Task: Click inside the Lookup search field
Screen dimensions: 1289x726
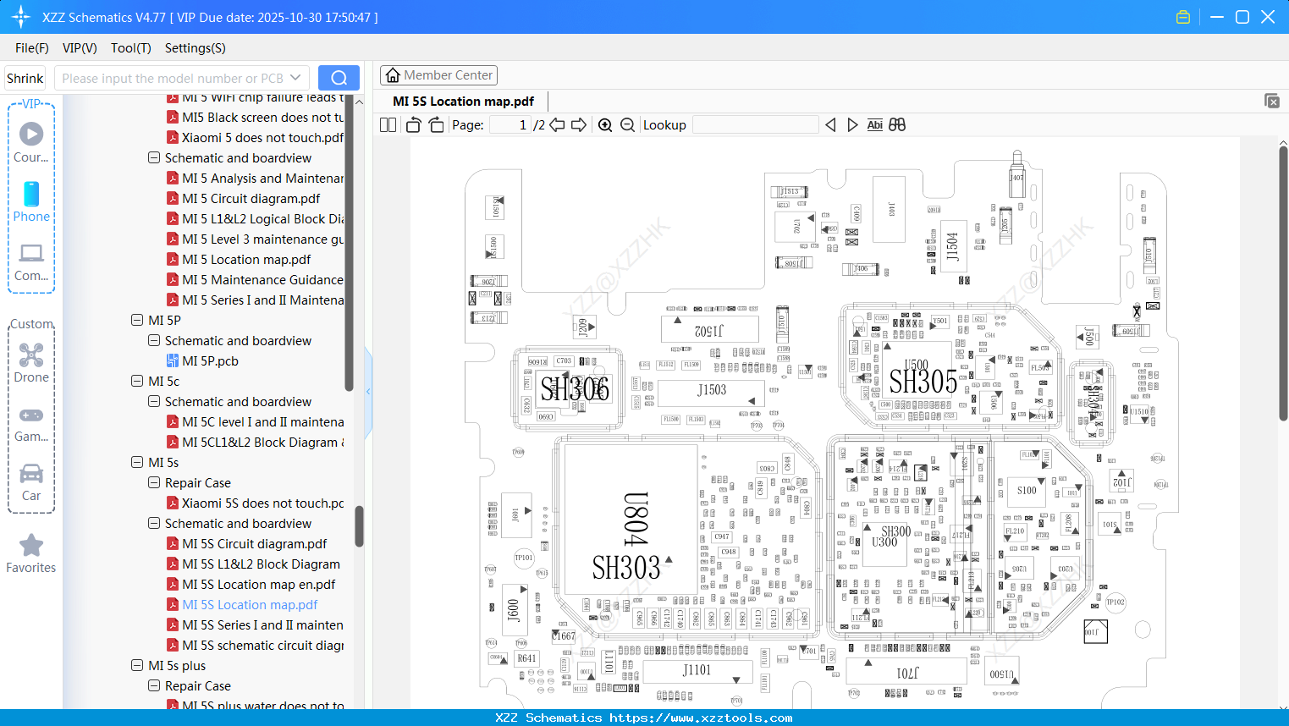Action: point(754,124)
